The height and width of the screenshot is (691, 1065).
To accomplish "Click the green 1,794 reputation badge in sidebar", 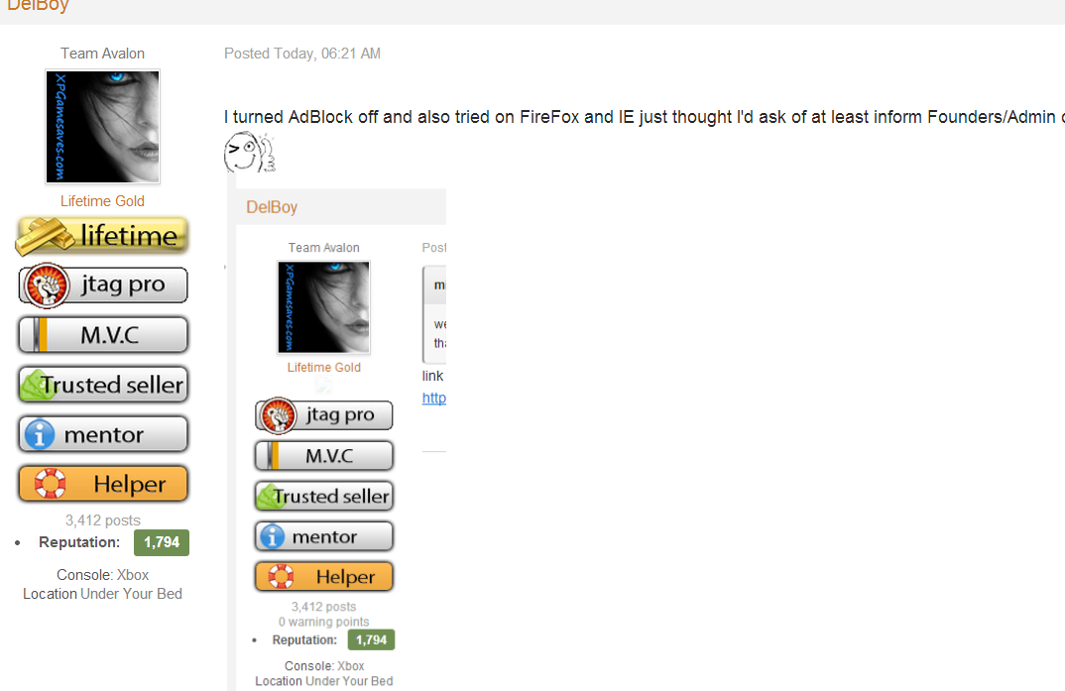I will tap(162, 542).
